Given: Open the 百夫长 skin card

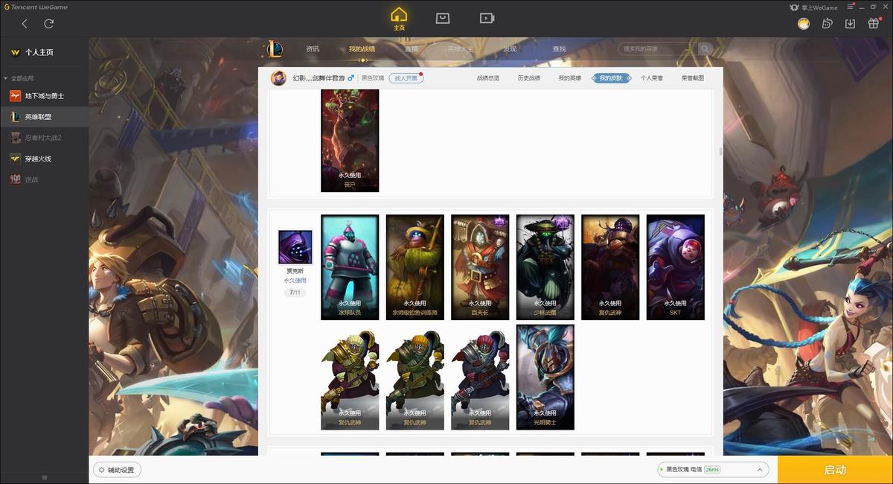Looking at the screenshot, I should coord(480,267).
